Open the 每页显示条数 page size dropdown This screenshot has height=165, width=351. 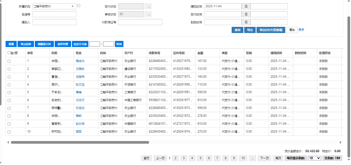click(314, 158)
